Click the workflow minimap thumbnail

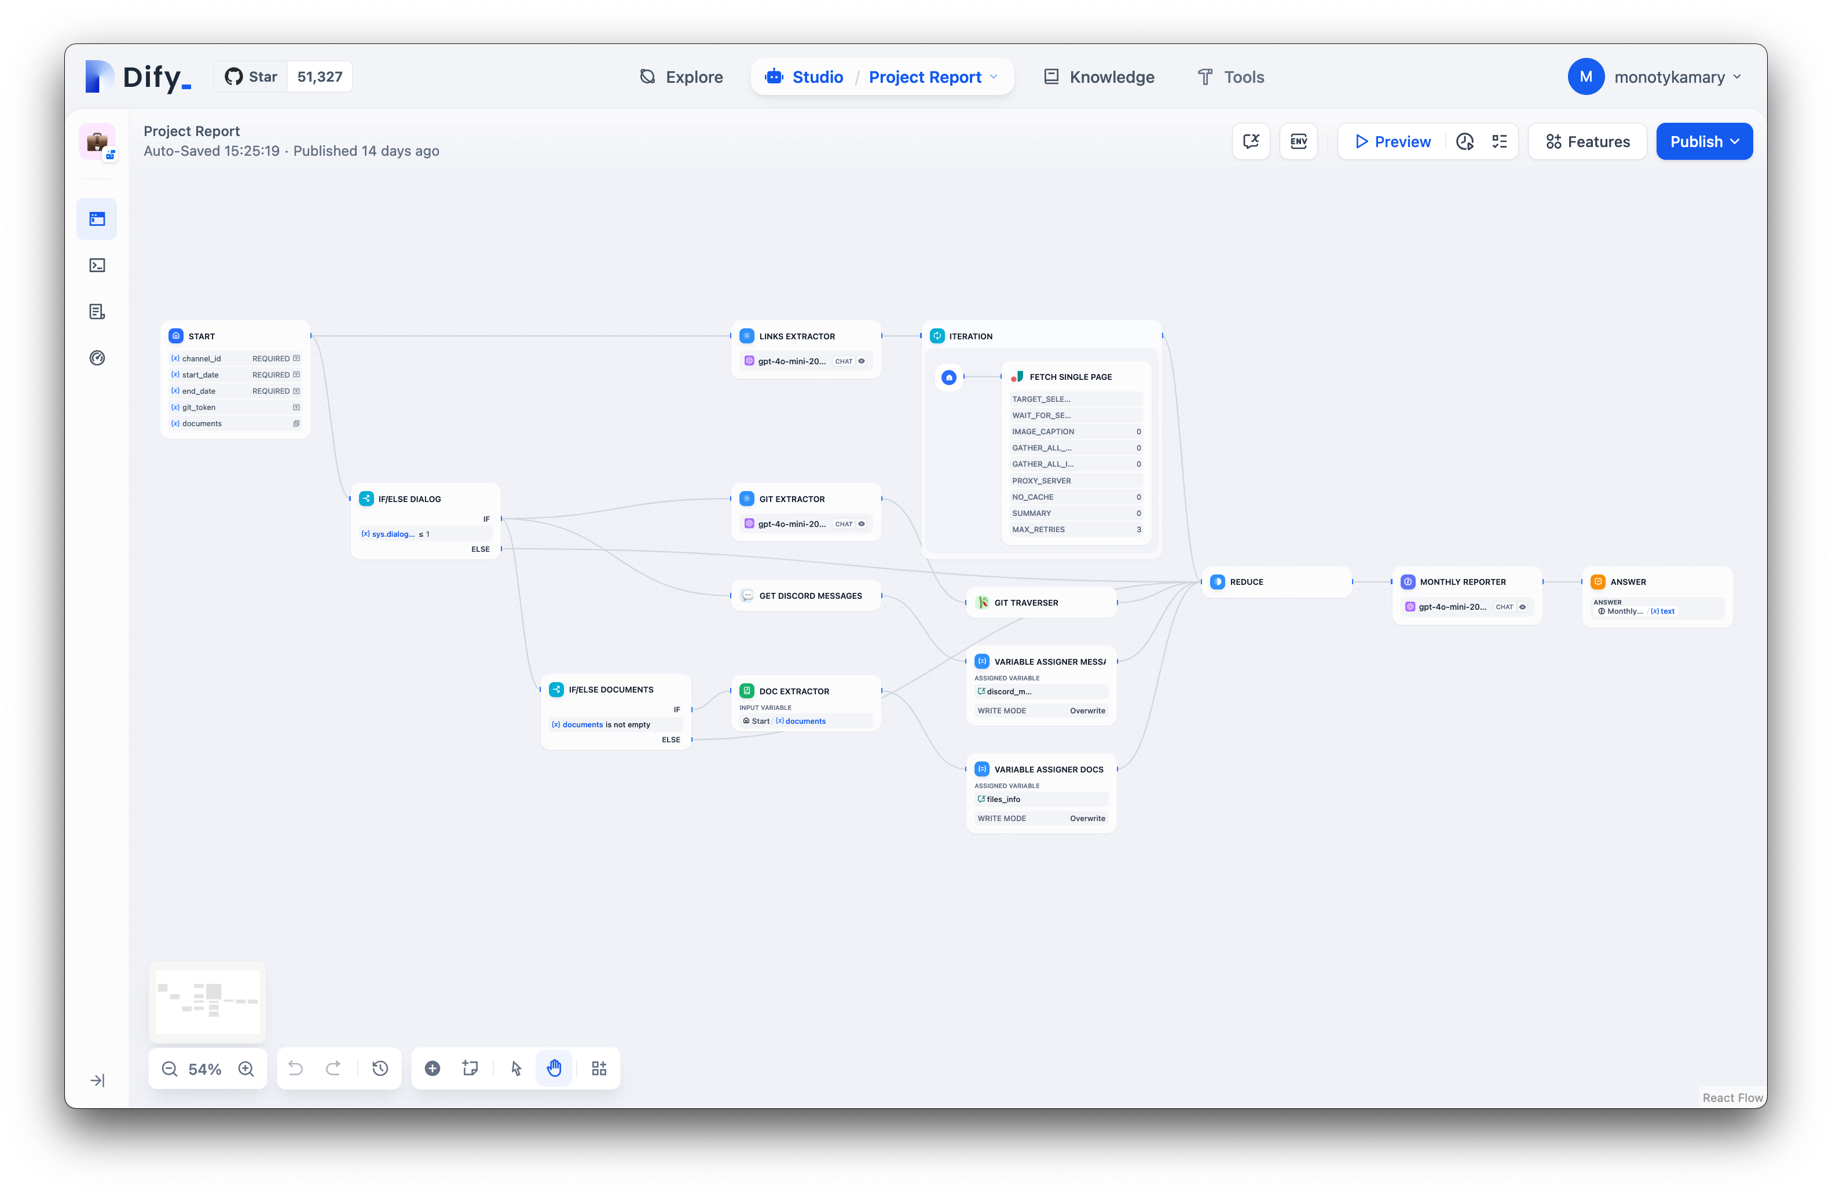click(208, 1002)
